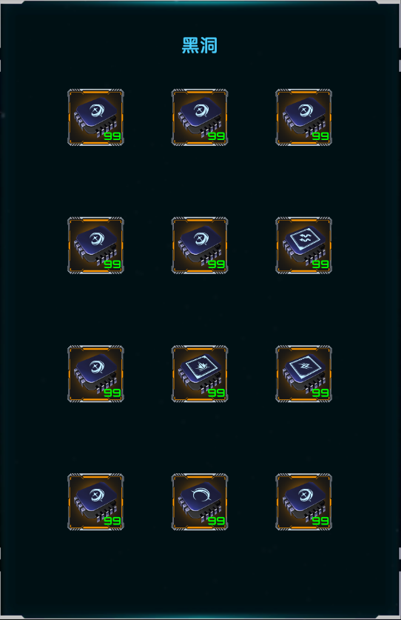
Task: Click the bottom-left crescent star chip
Action: (x=95, y=501)
